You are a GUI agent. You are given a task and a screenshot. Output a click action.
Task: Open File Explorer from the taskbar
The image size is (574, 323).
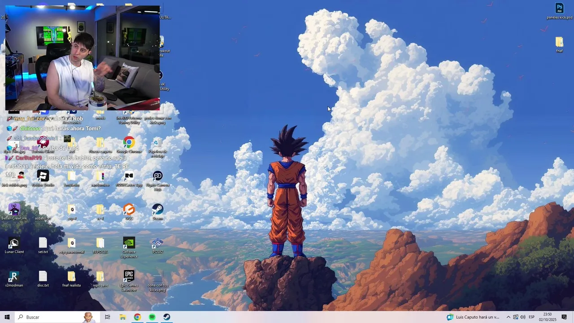coord(122,317)
